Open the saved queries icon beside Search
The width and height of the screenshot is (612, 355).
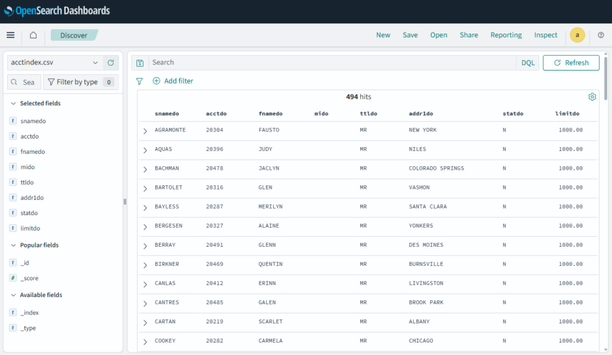tap(140, 63)
